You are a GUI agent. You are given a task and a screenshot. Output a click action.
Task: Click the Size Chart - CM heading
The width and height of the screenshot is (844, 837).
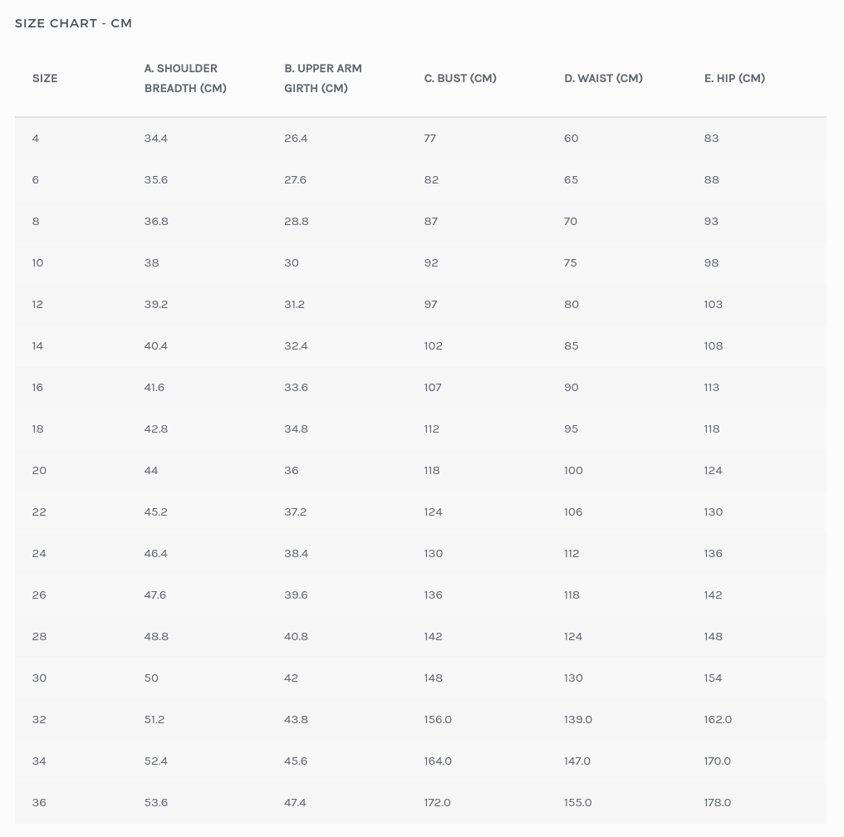(x=73, y=23)
